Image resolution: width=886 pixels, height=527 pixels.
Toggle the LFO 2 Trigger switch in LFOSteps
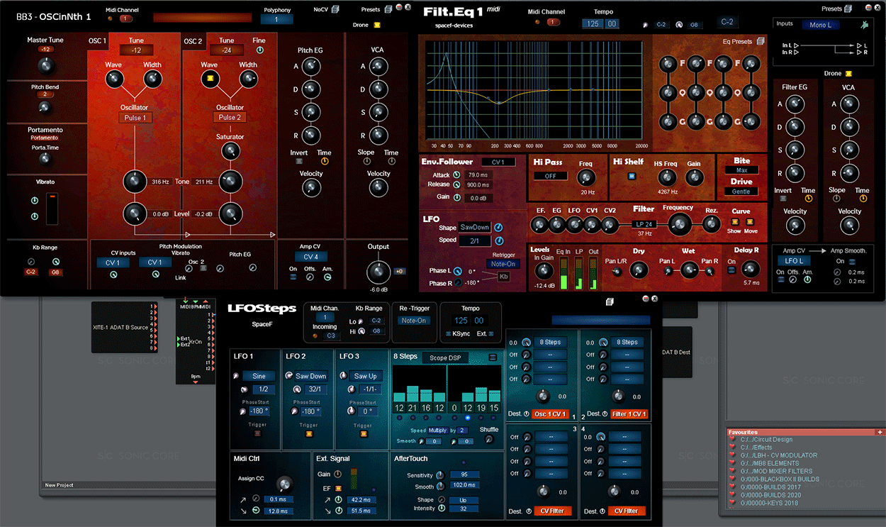(308, 433)
